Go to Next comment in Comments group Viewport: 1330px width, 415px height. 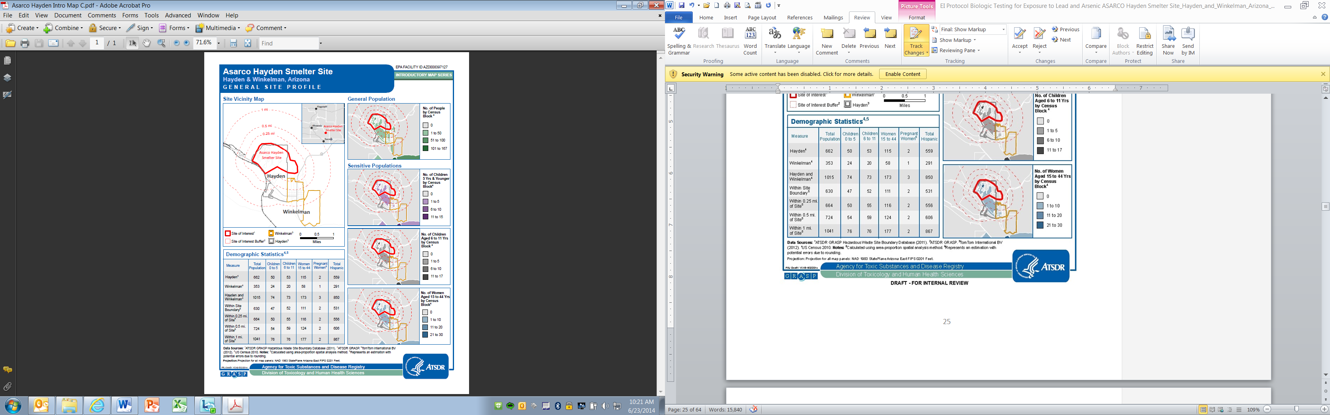pyautogui.click(x=890, y=39)
